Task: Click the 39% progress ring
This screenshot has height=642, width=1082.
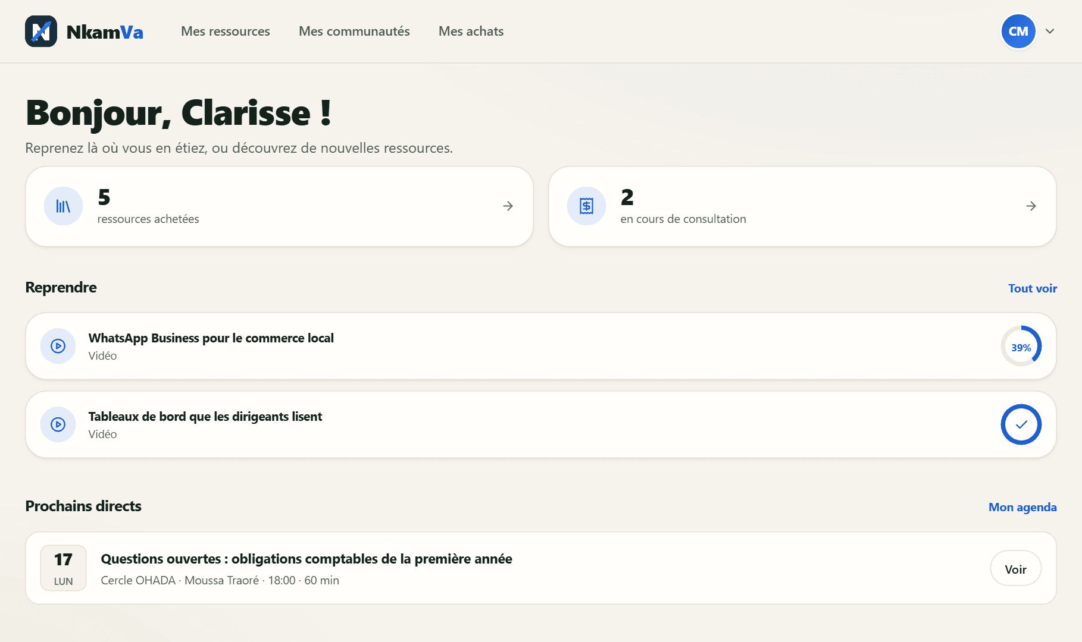Action: tap(1021, 347)
